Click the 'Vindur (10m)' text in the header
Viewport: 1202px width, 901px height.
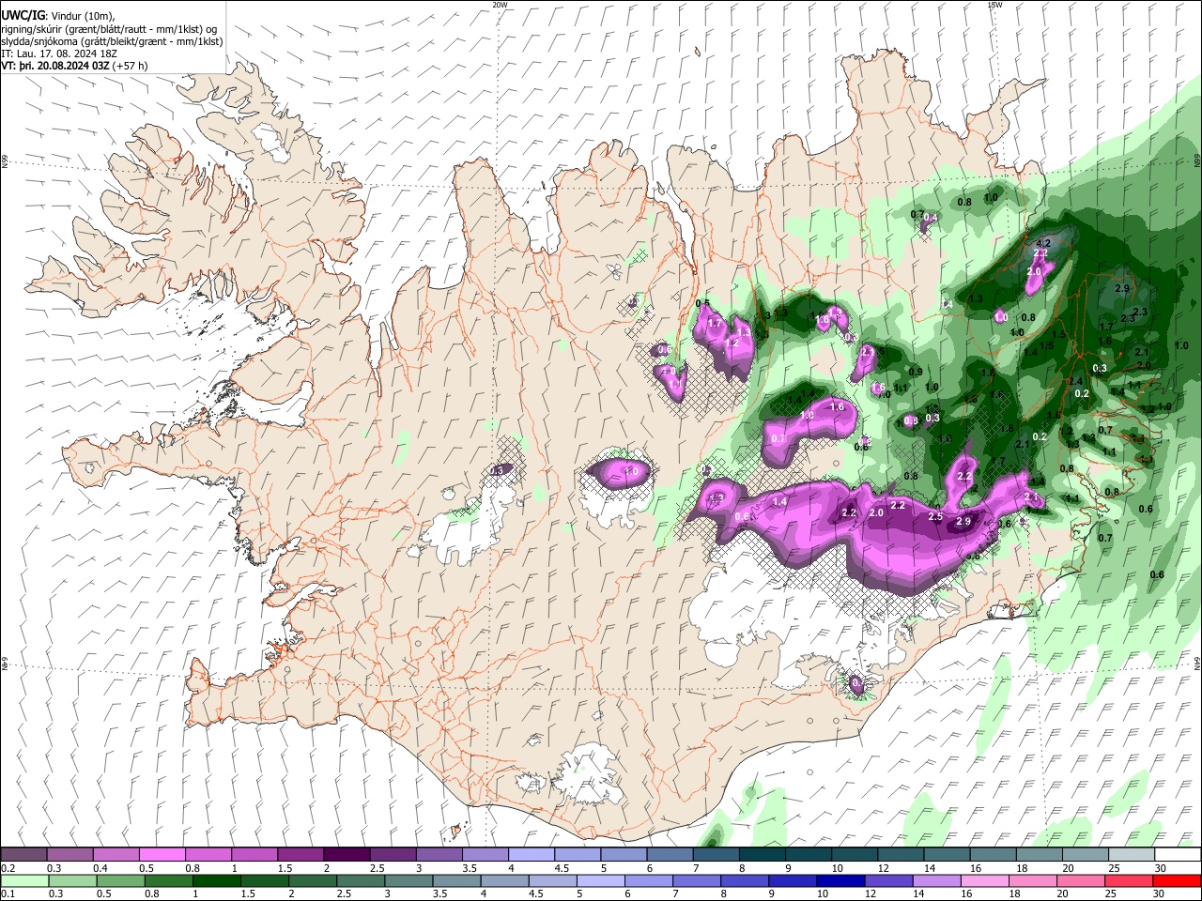click(84, 16)
